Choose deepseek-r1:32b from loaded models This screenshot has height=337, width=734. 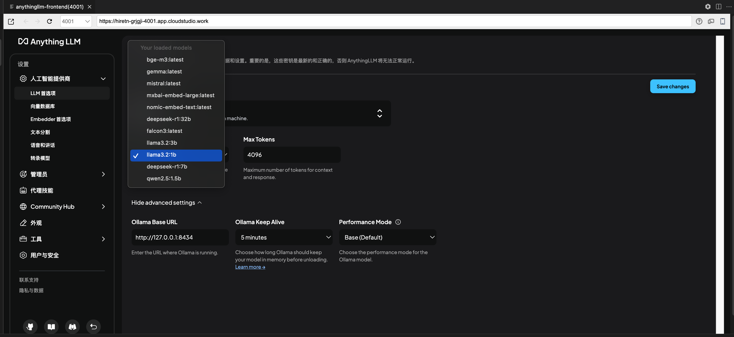point(169,119)
